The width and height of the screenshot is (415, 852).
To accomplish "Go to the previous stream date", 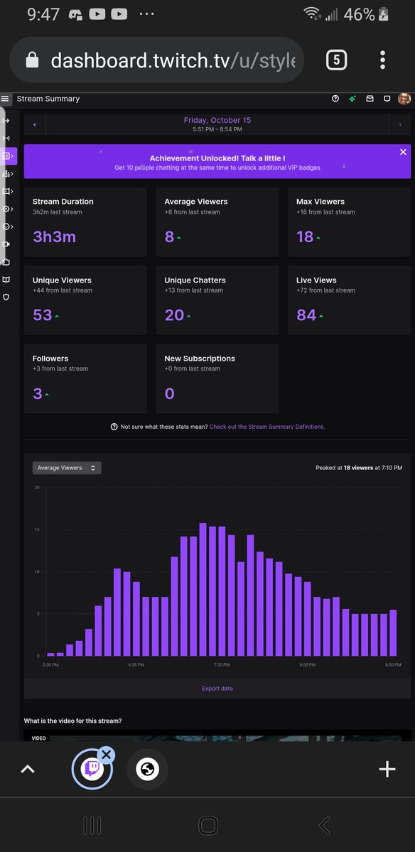I will click(x=35, y=125).
